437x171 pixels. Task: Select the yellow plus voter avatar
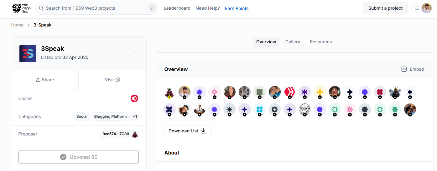320,92
